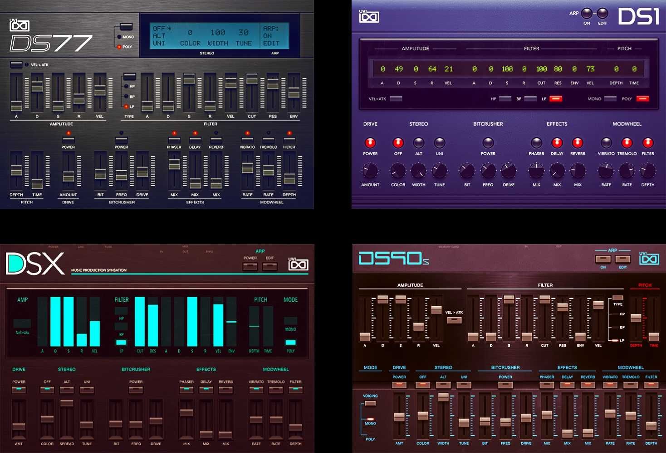Toggle DS1 Bitcrusher POWER button

pos(488,143)
